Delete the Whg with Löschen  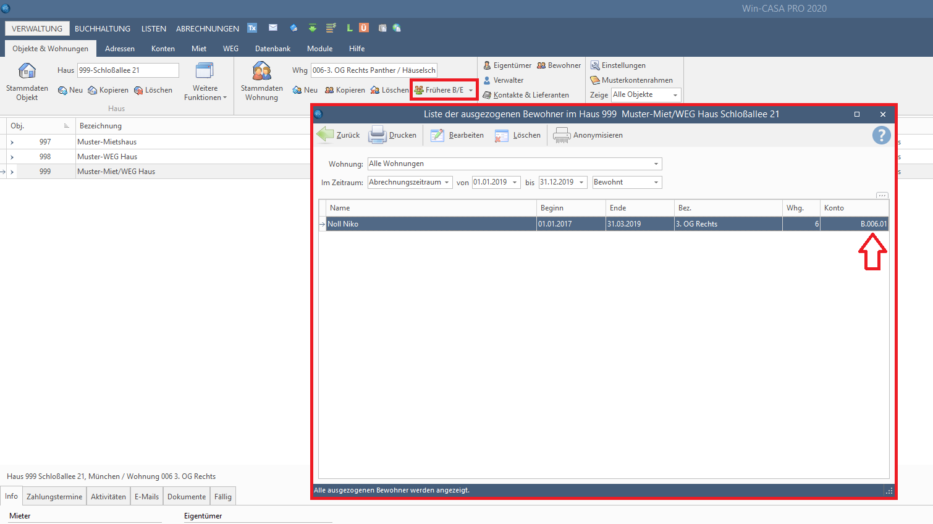pos(389,90)
